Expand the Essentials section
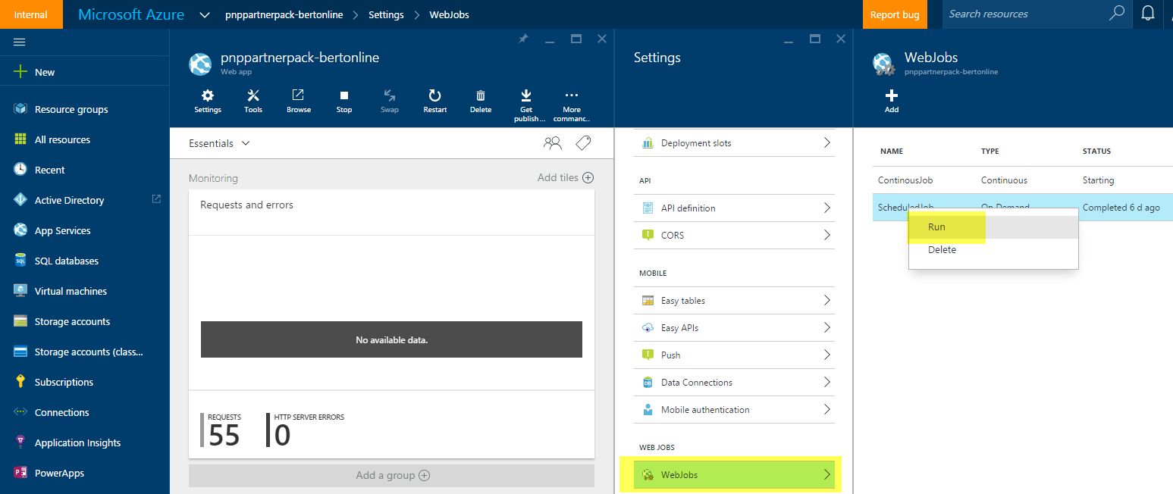Image resolution: width=1173 pixels, height=494 pixels. coord(244,142)
